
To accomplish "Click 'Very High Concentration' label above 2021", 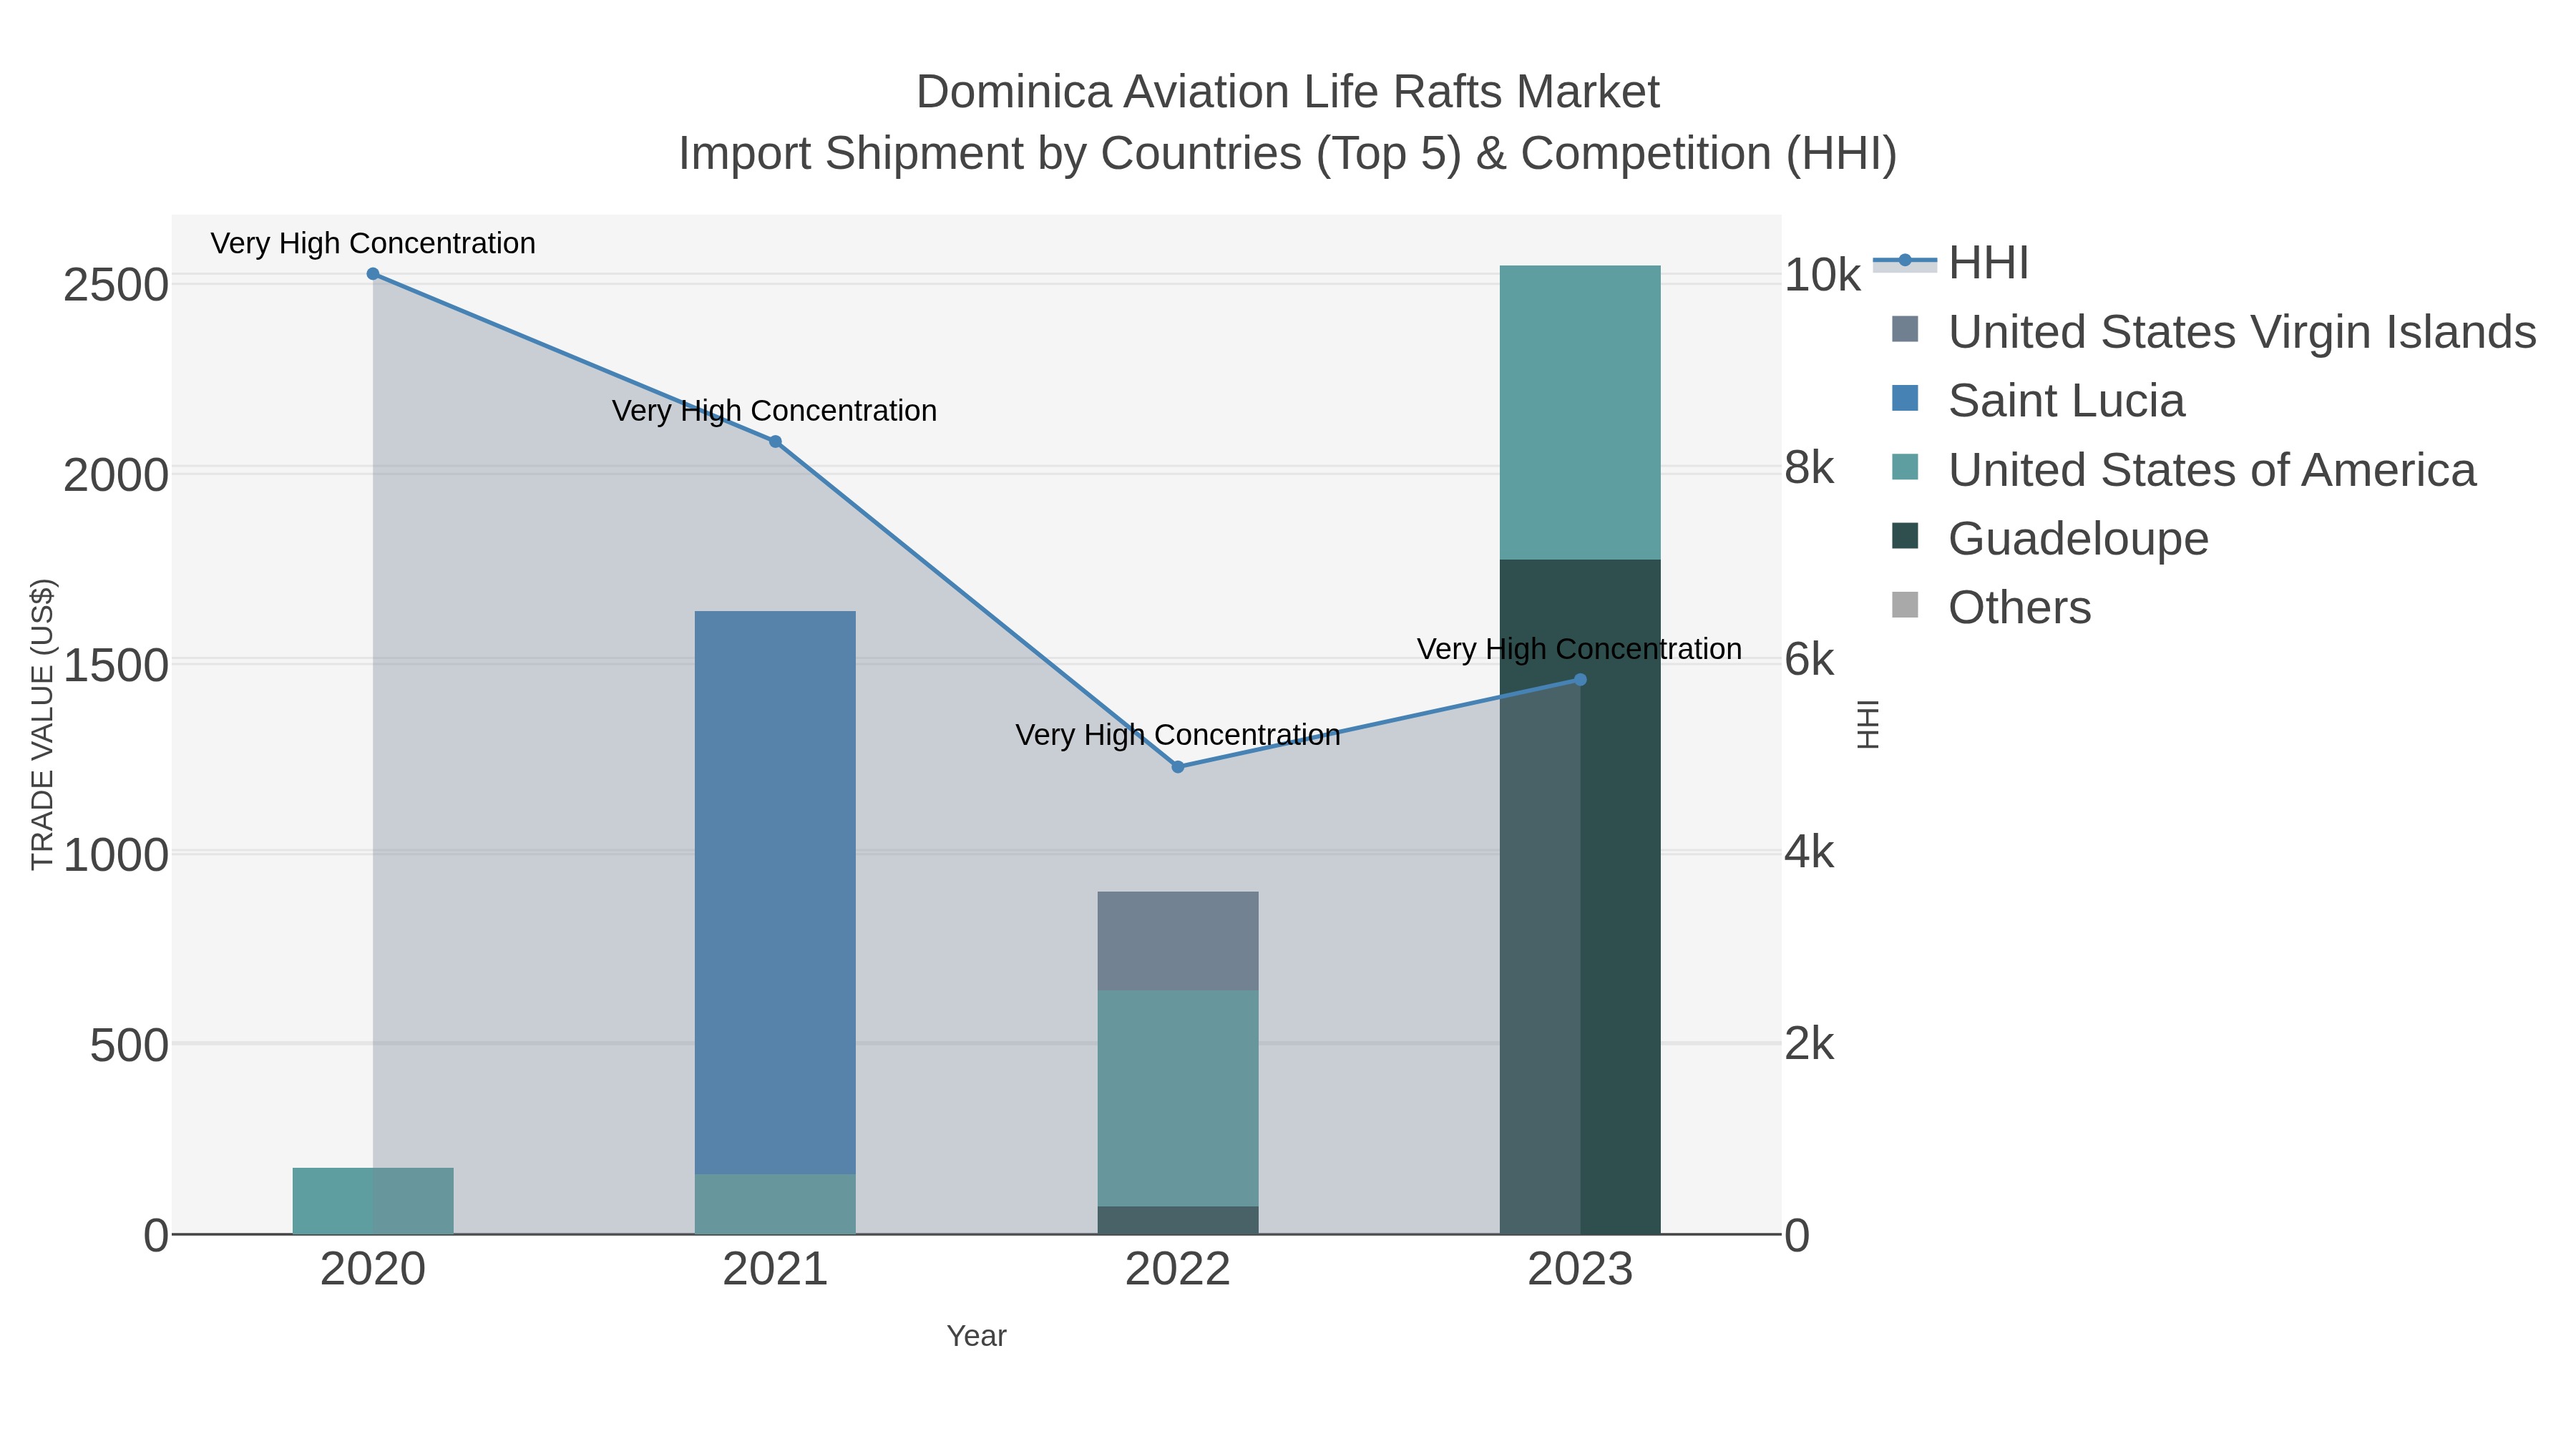I will 775,411.
